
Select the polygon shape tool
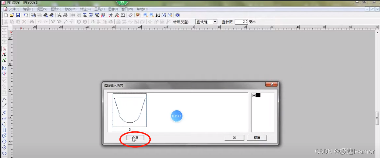(x=4, y=136)
